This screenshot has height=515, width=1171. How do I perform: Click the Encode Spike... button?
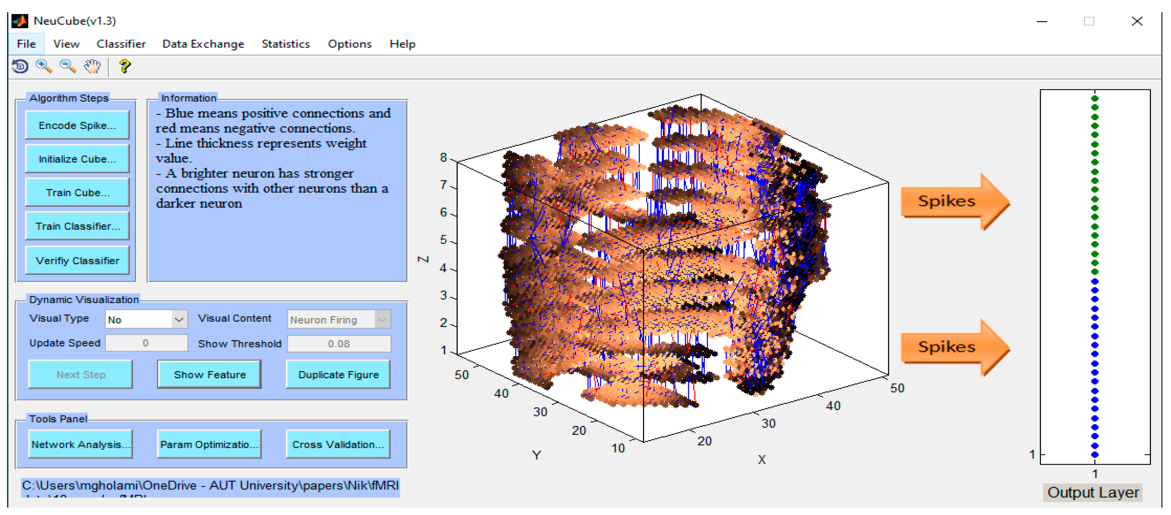(x=77, y=125)
